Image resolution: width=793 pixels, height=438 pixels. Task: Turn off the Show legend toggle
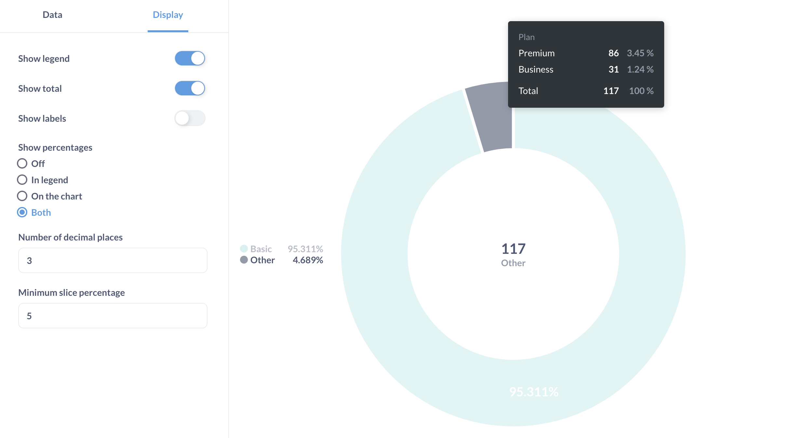pos(190,59)
